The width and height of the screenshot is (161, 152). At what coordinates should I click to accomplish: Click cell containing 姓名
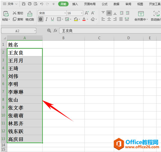pos(25,45)
